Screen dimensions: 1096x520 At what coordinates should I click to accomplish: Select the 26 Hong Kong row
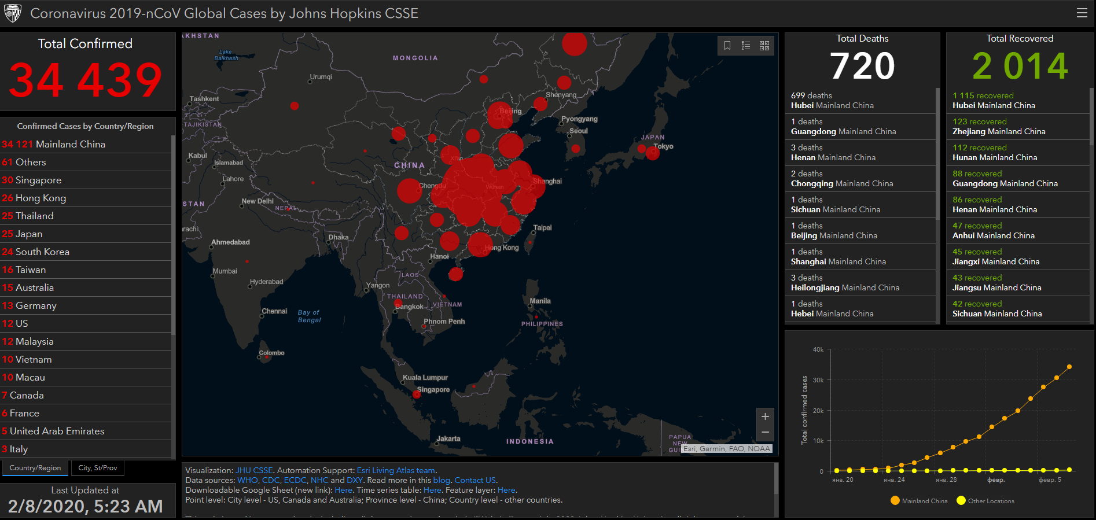click(86, 198)
